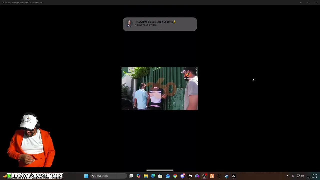The image size is (320, 180).
Task: Open the game controller app icon
Action: pyautogui.click(x=197, y=176)
